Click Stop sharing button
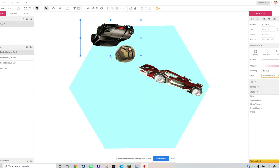 click(x=161, y=159)
